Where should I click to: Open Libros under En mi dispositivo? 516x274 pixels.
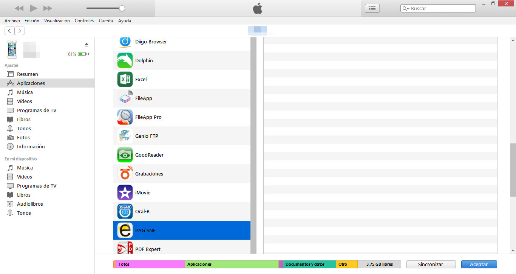point(47,195)
